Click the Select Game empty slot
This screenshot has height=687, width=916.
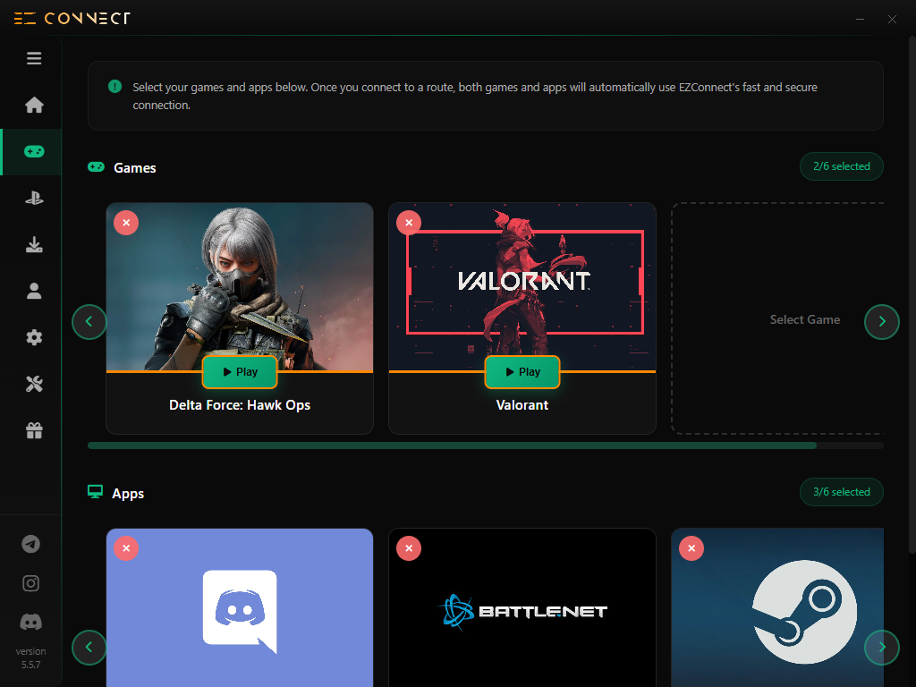pyautogui.click(x=777, y=319)
